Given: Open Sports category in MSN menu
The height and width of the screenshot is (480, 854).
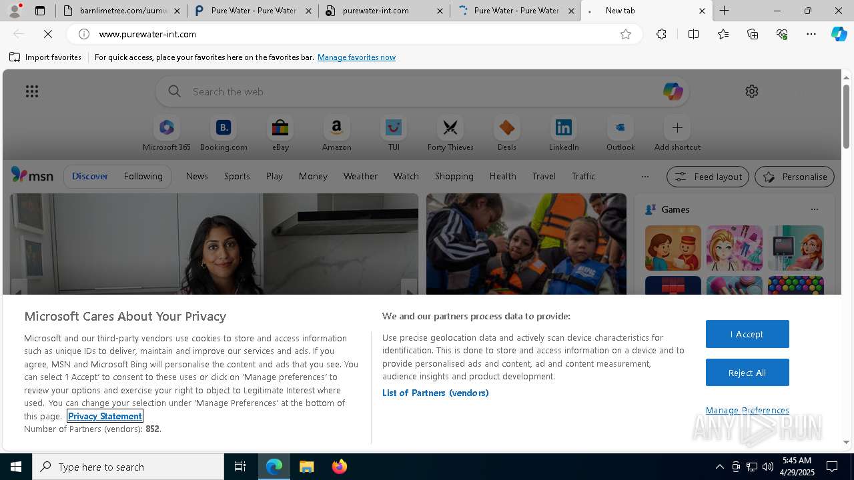Looking at the screenshot, I should (x=237, y=176).
